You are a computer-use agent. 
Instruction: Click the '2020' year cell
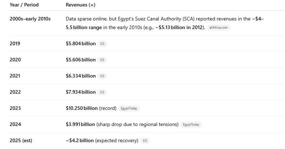click(x=15, y=60)
